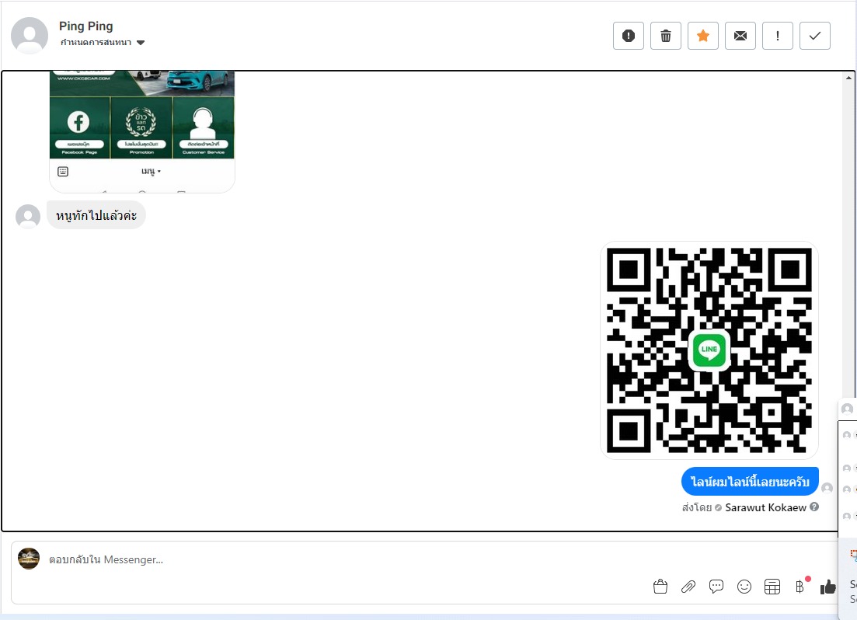Toggle the orange star follow-up icon

tap(703, 36)
